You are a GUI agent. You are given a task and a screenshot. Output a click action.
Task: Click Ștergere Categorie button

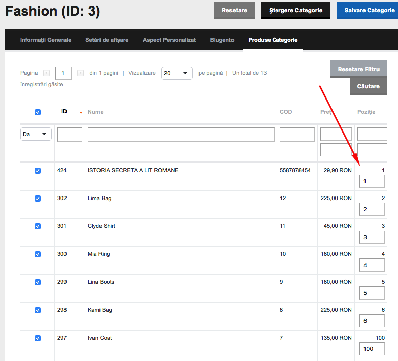coord(295,10)
